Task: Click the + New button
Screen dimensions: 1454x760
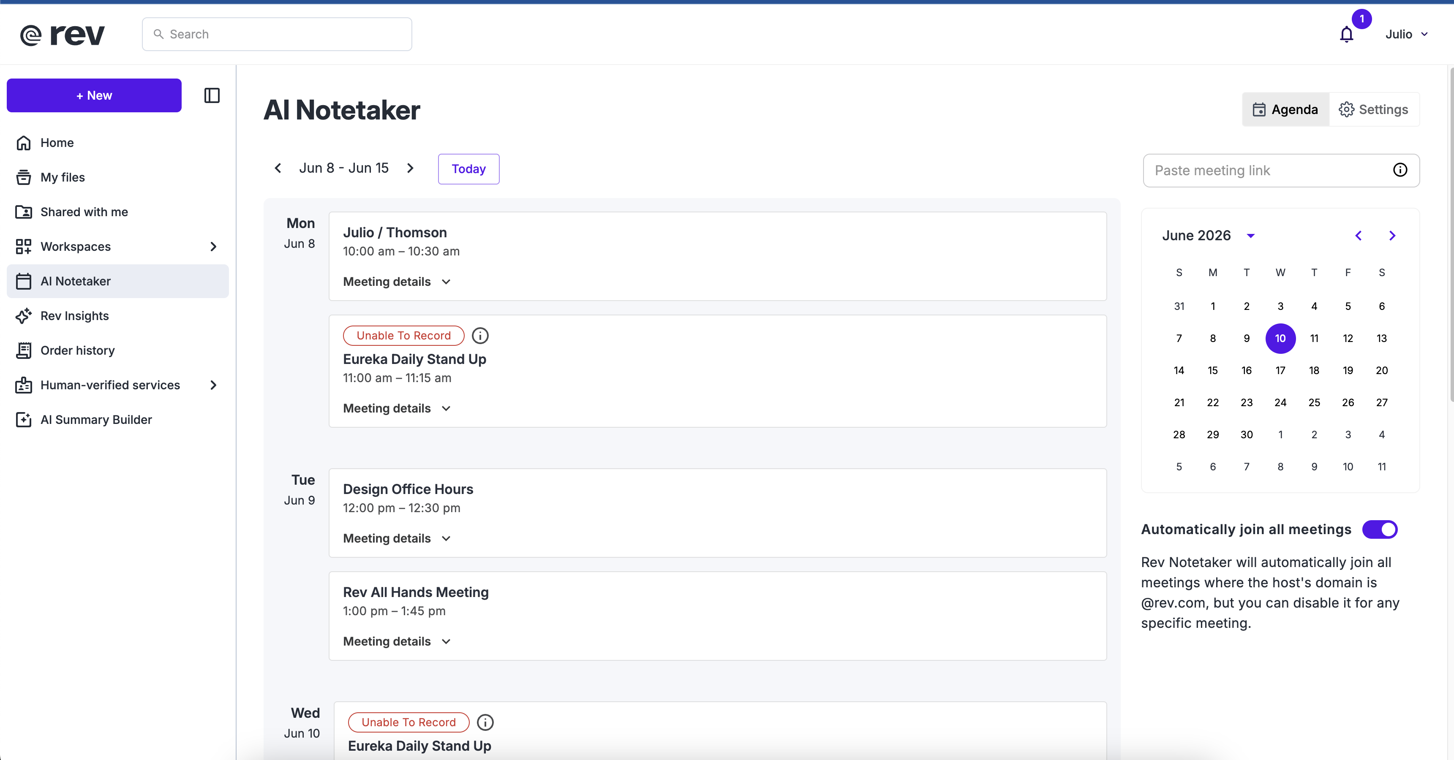Action: 94,95
